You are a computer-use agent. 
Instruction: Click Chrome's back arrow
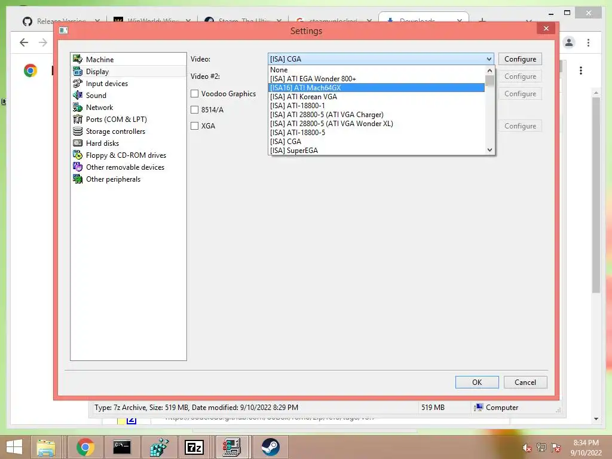24,42
